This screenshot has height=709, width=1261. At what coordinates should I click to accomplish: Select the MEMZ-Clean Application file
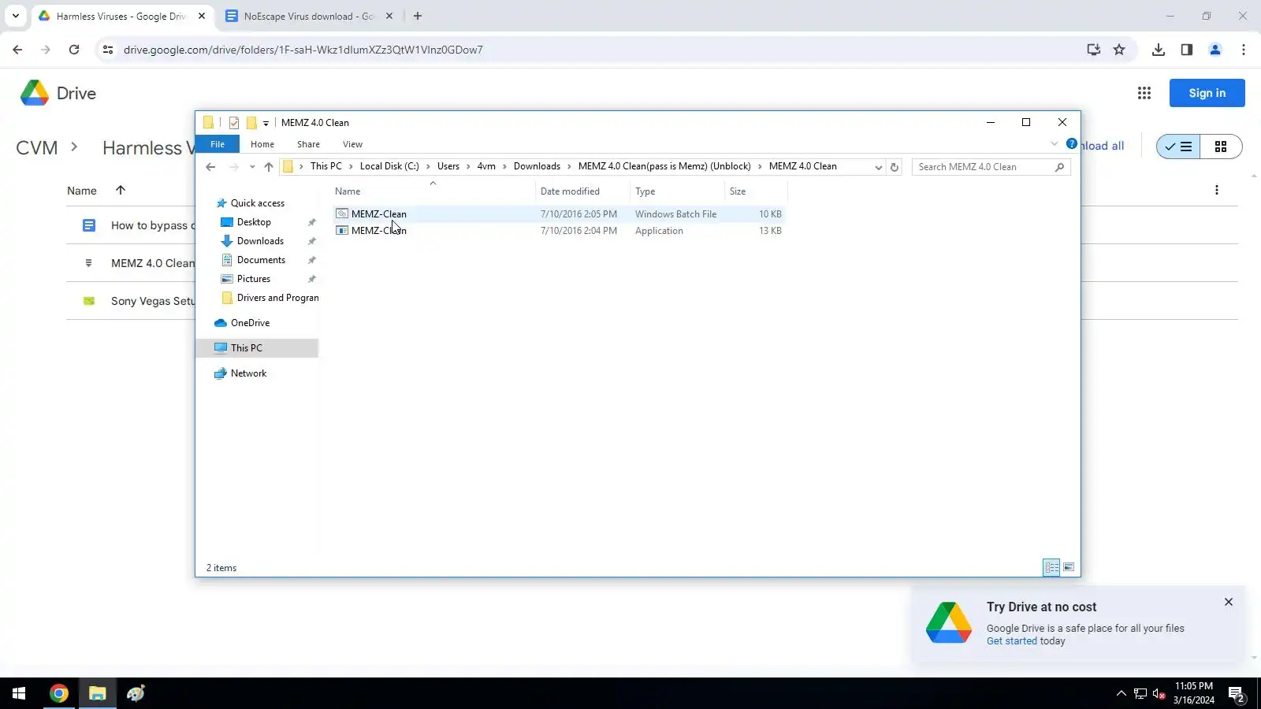point(560,231)
